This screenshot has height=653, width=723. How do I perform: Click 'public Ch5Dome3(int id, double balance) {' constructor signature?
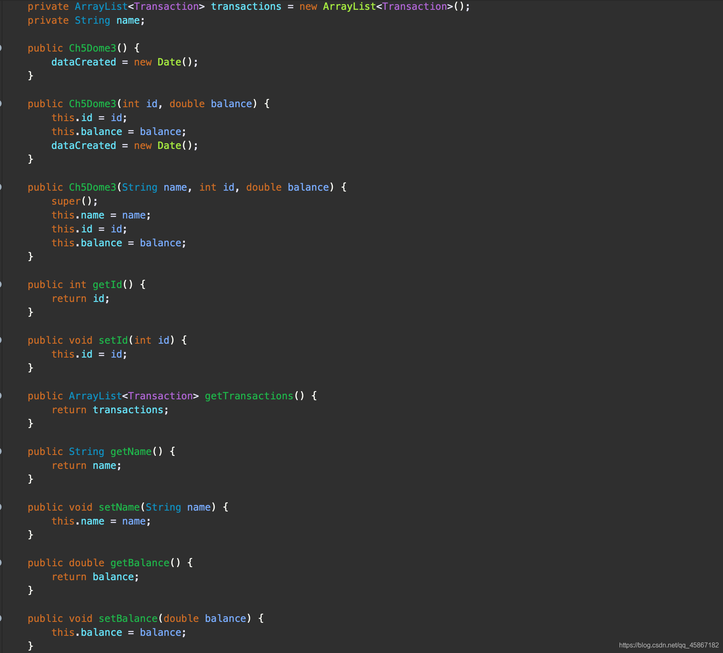(149, 104)
